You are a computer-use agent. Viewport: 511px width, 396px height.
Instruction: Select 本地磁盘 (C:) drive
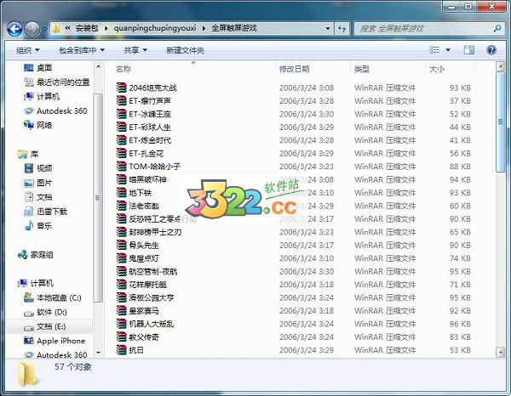coord(53,297)
